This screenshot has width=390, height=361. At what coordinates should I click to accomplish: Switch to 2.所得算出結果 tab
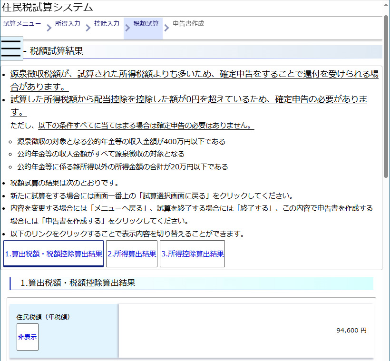click(132, 254)
